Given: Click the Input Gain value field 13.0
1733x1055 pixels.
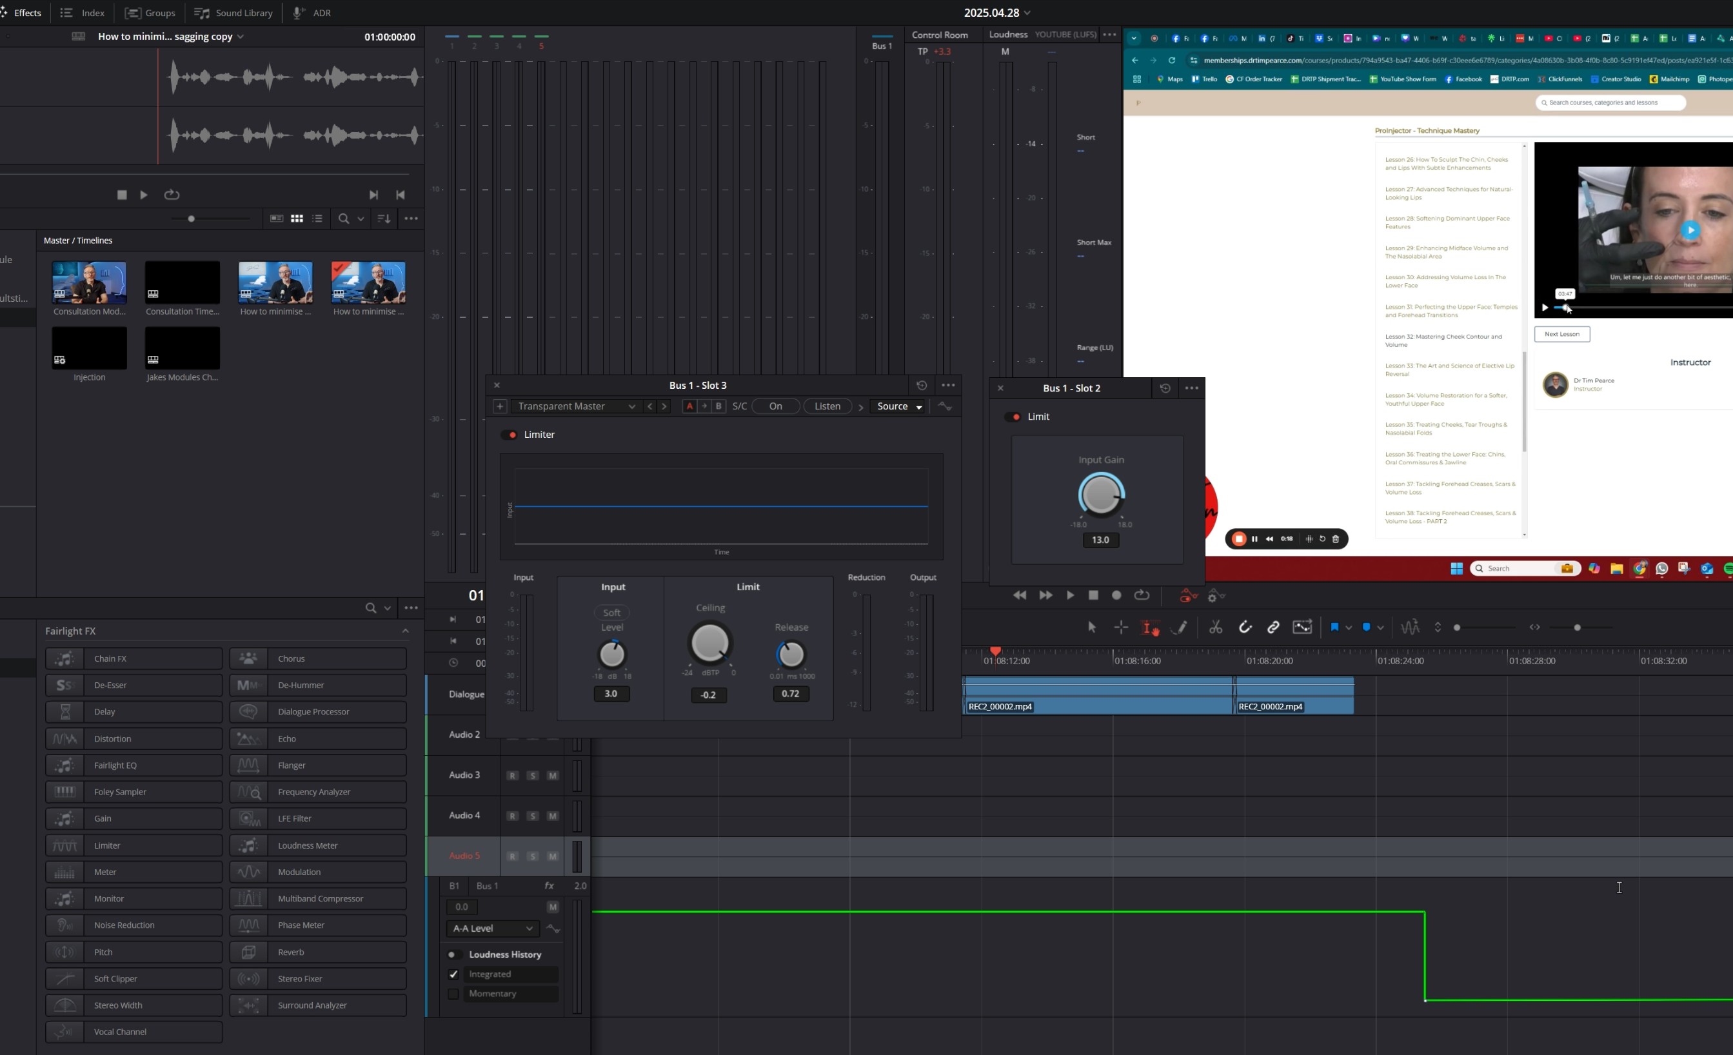Looking at the screenshot, I should [x=1101, y=540].
